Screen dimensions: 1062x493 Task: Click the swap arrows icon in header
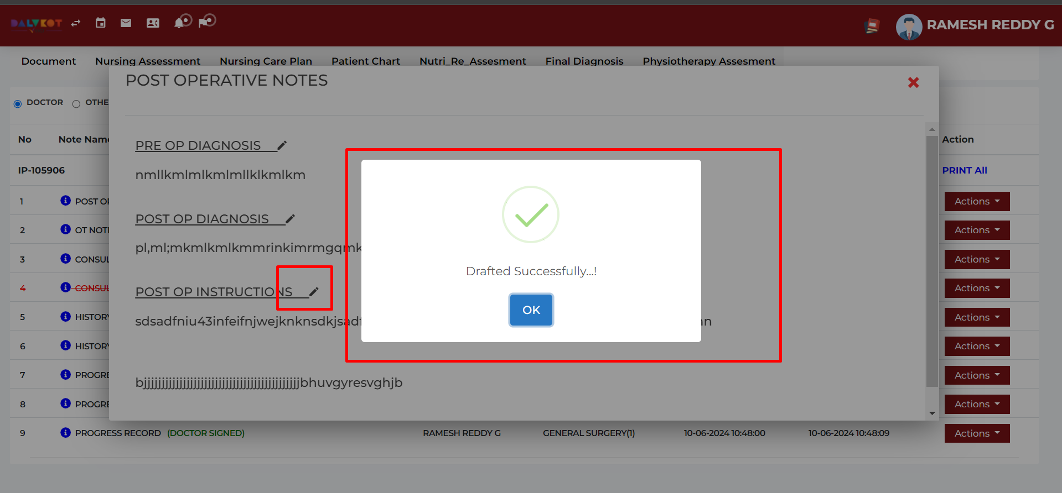pyautogui.click(x=76, y=23)
